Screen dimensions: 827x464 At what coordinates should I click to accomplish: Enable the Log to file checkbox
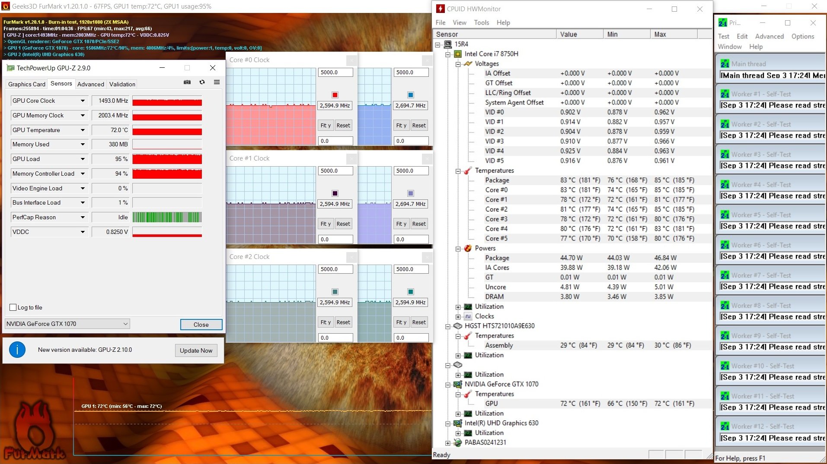13,307
